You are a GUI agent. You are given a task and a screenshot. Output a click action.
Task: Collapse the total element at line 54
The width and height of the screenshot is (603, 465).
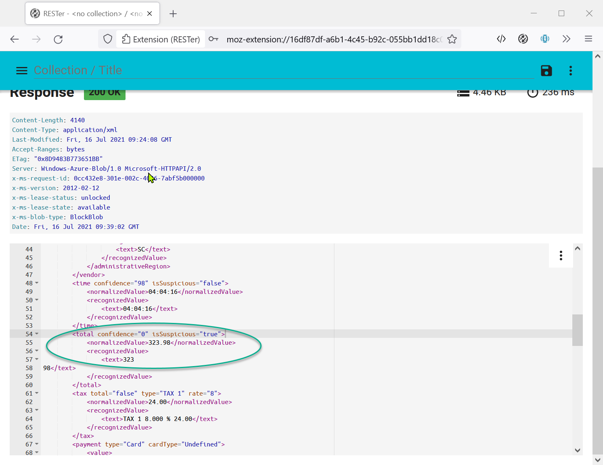coord(37,334)
